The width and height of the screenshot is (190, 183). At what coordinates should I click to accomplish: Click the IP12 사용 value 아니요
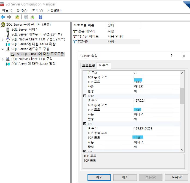click(138, 114)
